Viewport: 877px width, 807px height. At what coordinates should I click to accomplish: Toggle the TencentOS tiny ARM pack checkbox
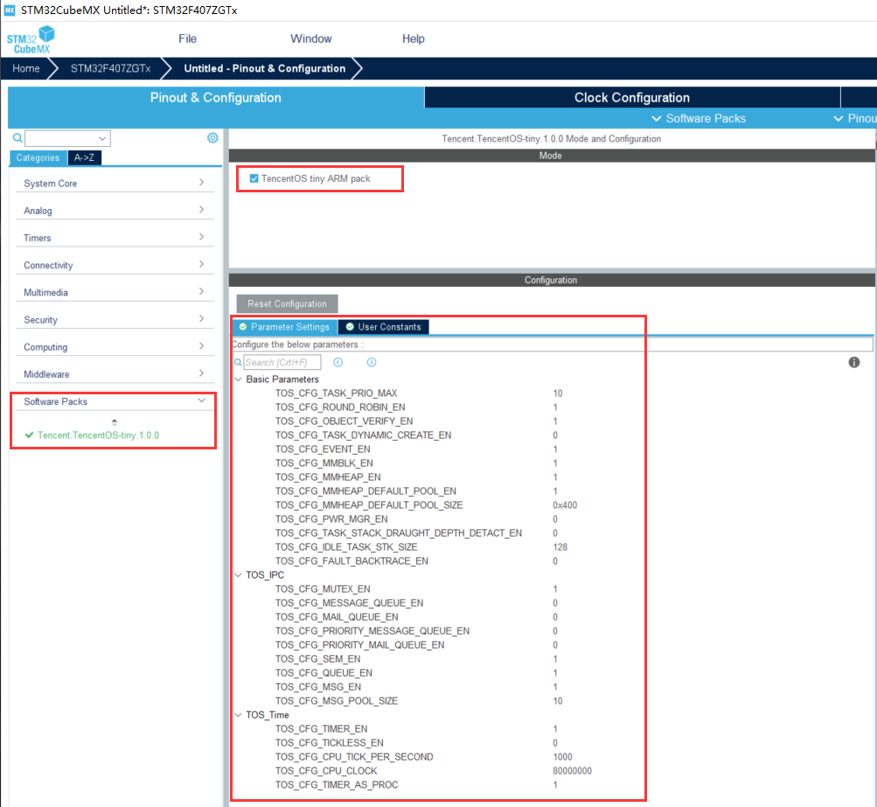click(x=254, y=178)
